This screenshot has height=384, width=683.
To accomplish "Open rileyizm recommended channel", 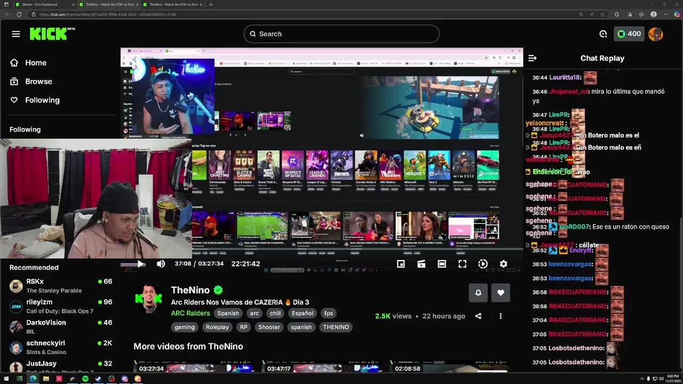I will (x=61, y=306).
